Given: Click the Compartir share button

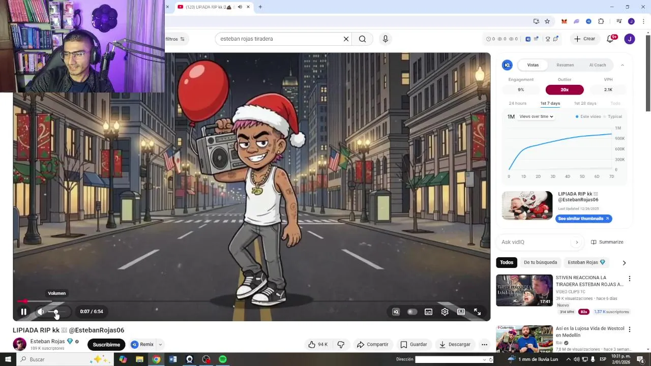Looking at the screenshot, I should coord(372,345).
